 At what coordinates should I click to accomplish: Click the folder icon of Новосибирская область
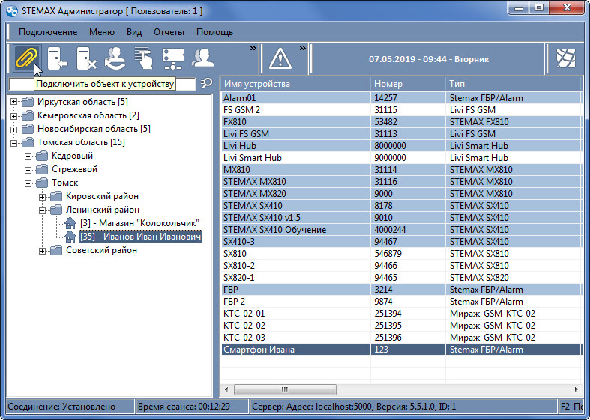(28, 129)
